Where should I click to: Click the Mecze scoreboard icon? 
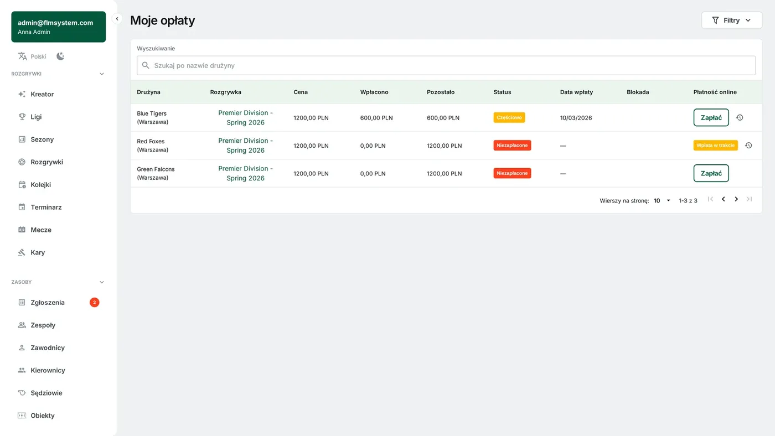point(22,230)
